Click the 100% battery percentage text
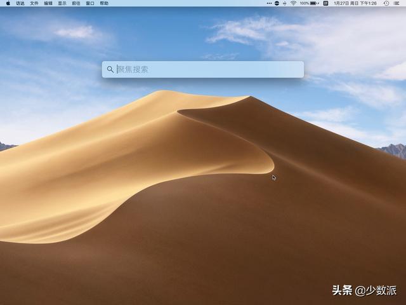This screenshot has height=305, width=406. pyautogui.click(x=304, y=3)
